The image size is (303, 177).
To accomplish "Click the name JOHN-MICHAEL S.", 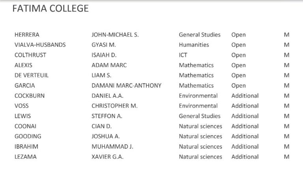I will [x=115, y=35].
